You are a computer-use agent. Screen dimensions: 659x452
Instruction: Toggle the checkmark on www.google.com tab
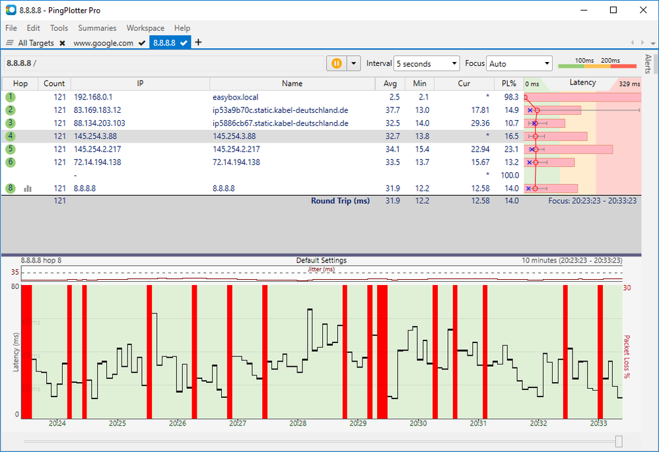(141, 43)
